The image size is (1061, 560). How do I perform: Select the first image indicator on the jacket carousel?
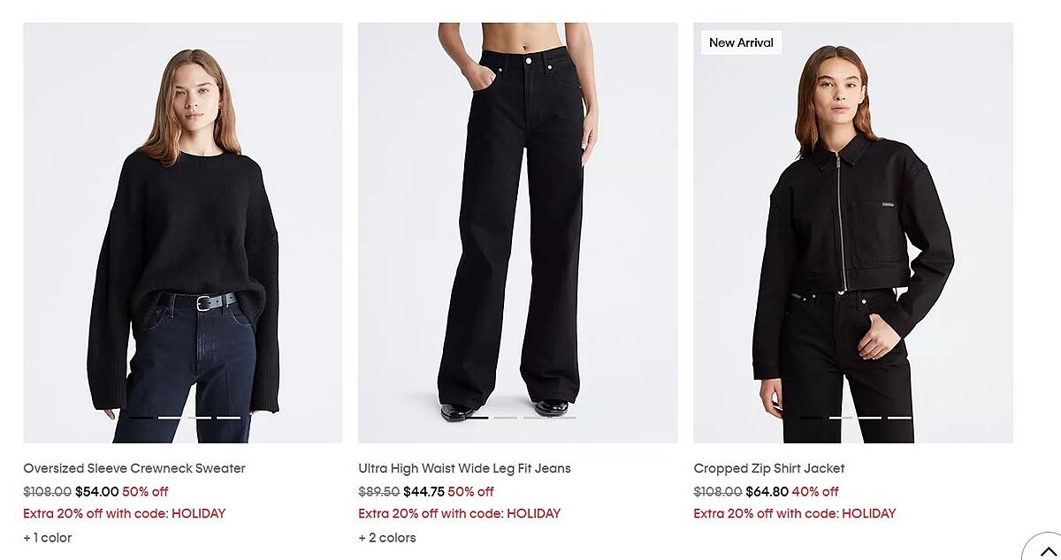[811, 417]
